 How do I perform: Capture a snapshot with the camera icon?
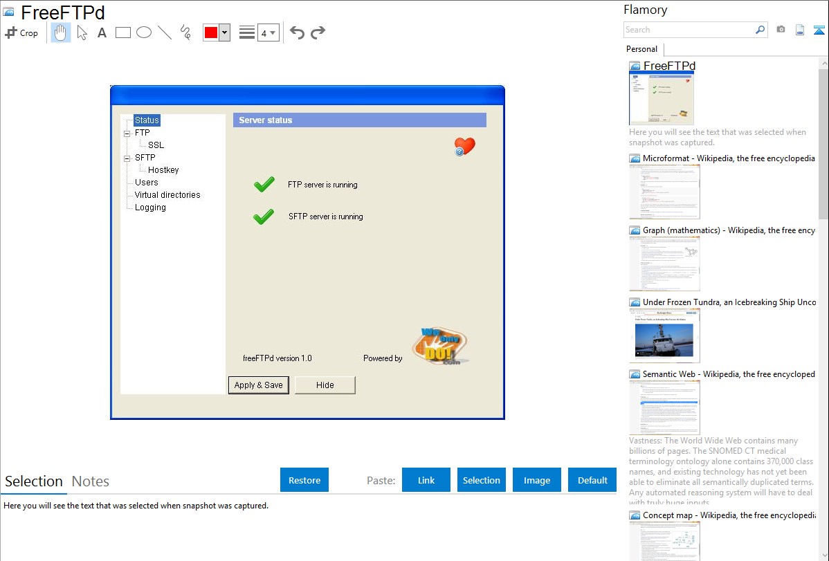pos(781,30)
